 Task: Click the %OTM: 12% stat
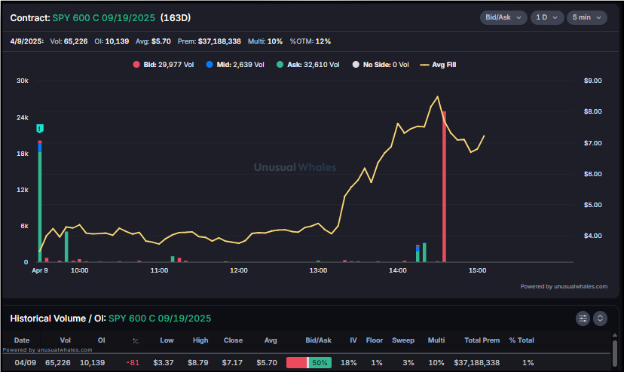coord(310,41)
